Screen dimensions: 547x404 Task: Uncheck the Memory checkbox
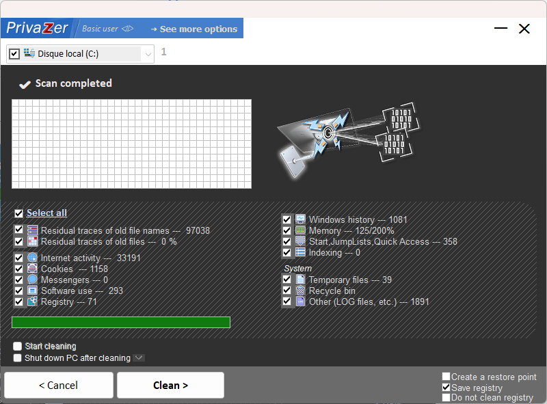[x=286, y=230]
